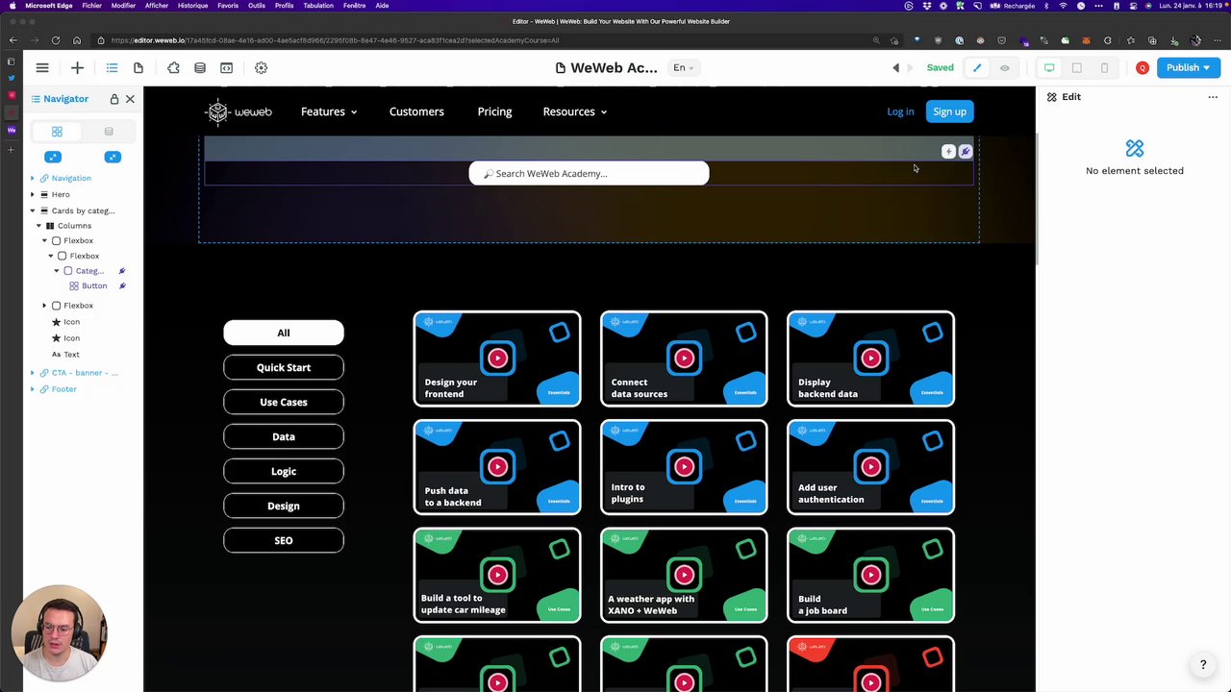Click the browser page reload icon

click(x=56, y=40)
